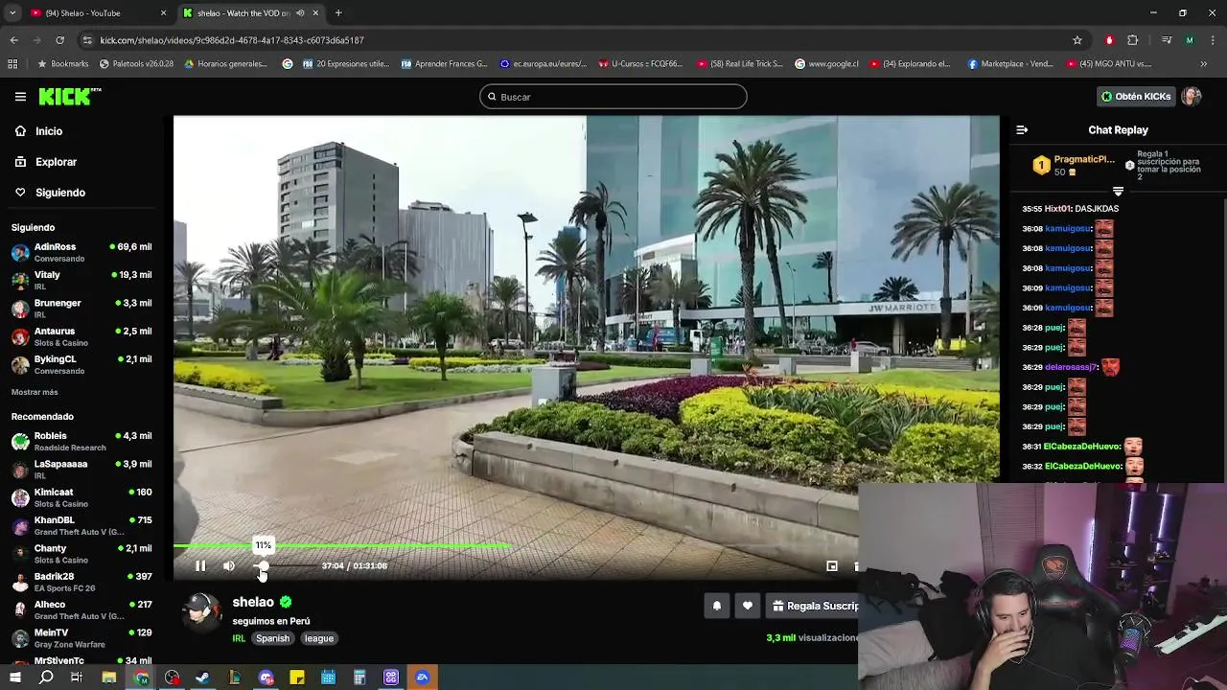Open EA app from taskbar
The height and width of the screenshot is (690, 1227).
(423, 678)
